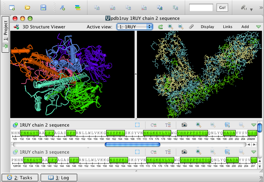Expand green triangle menu of chain 2 sequence
The image size is (264, 182).
[x=253, y=125]
